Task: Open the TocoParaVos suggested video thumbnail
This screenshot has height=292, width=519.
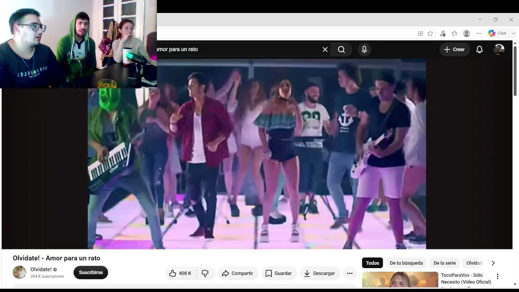Action: (x=400, y=280)
